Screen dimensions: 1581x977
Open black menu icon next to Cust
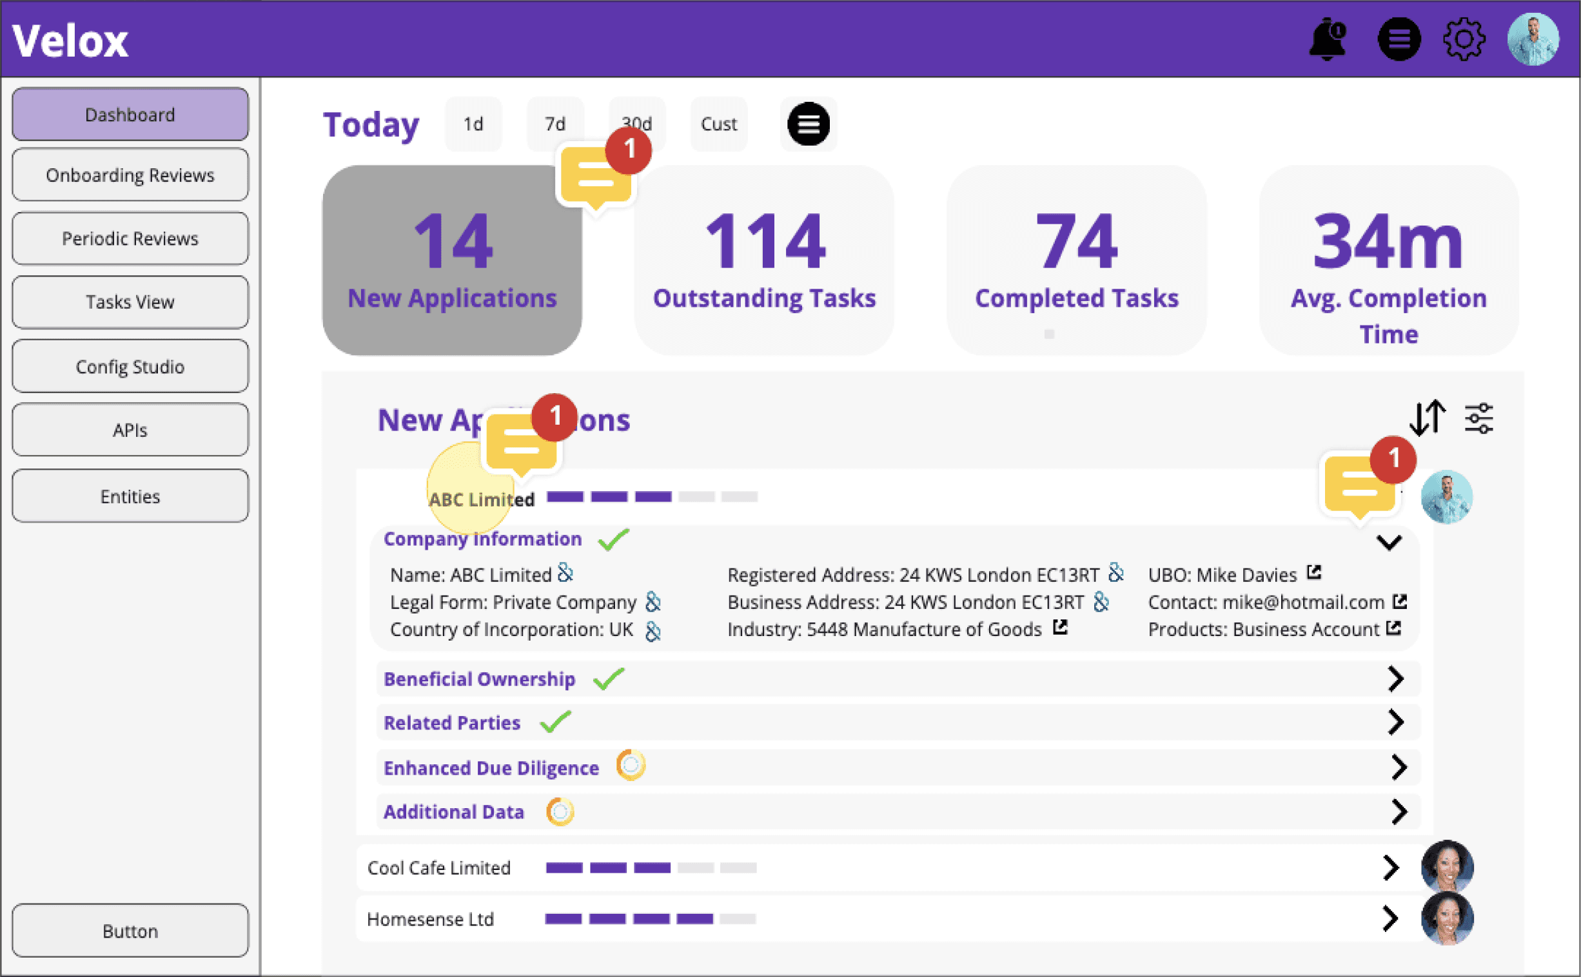808,124
